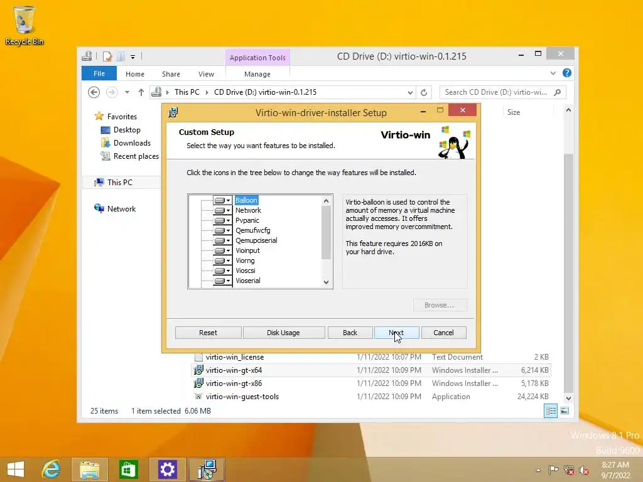This screenshot has width=643, height=482.
Task: Select the Application Tools contextual tab
Action: point(257,58)
